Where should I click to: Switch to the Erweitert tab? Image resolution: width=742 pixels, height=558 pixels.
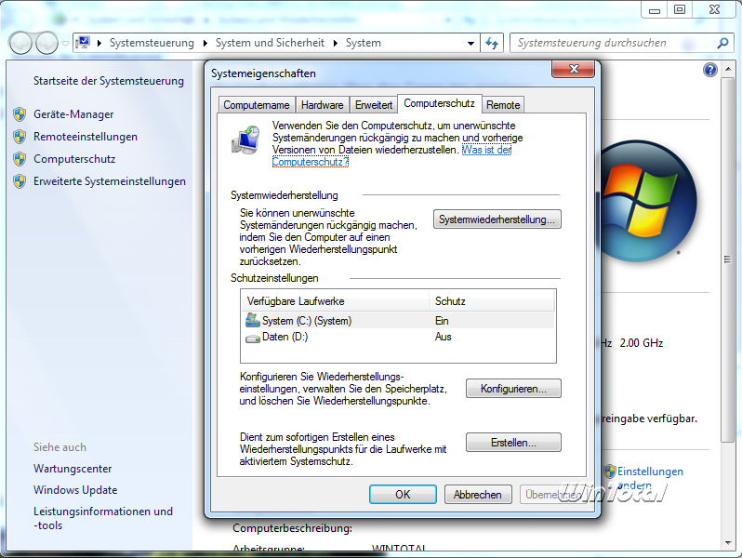click(x=374, y=105)
